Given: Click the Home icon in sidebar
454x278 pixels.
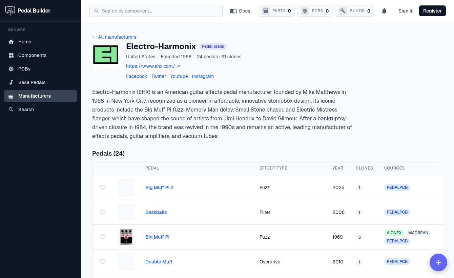Looking at the screenshot, I should [11, 42].
